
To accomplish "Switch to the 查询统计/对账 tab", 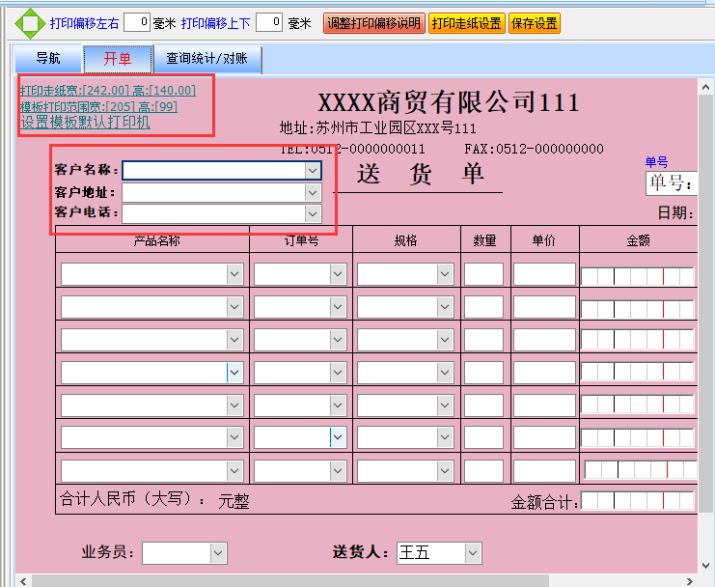I will (x=206, y=59).
